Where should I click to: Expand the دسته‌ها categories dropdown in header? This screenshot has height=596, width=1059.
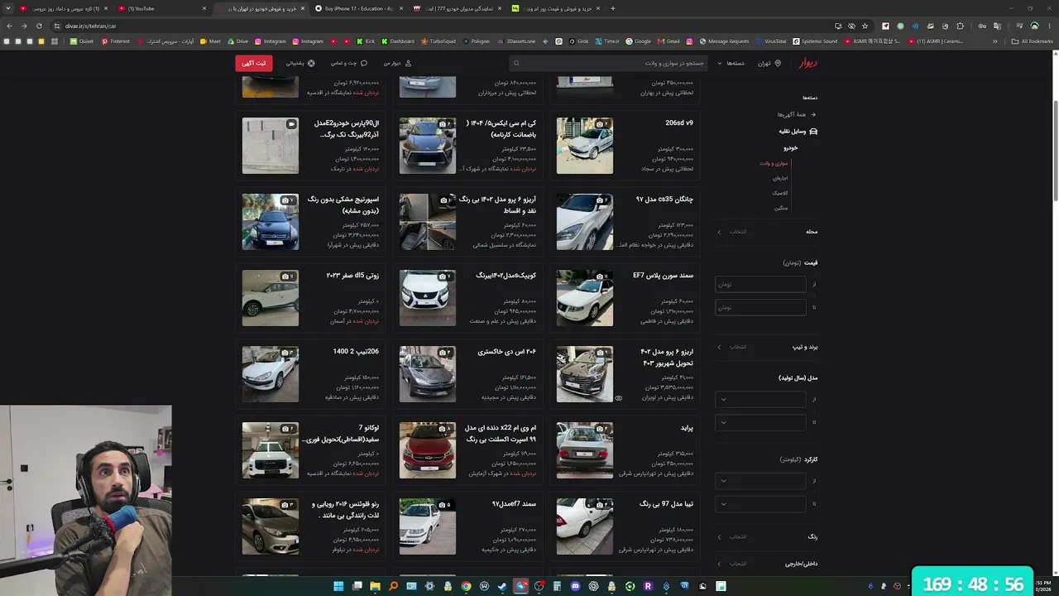coord(731,63)
